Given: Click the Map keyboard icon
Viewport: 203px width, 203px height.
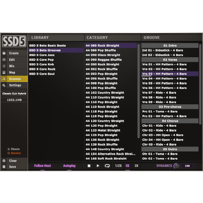Looking at the screenshot, I should (4, 73).
